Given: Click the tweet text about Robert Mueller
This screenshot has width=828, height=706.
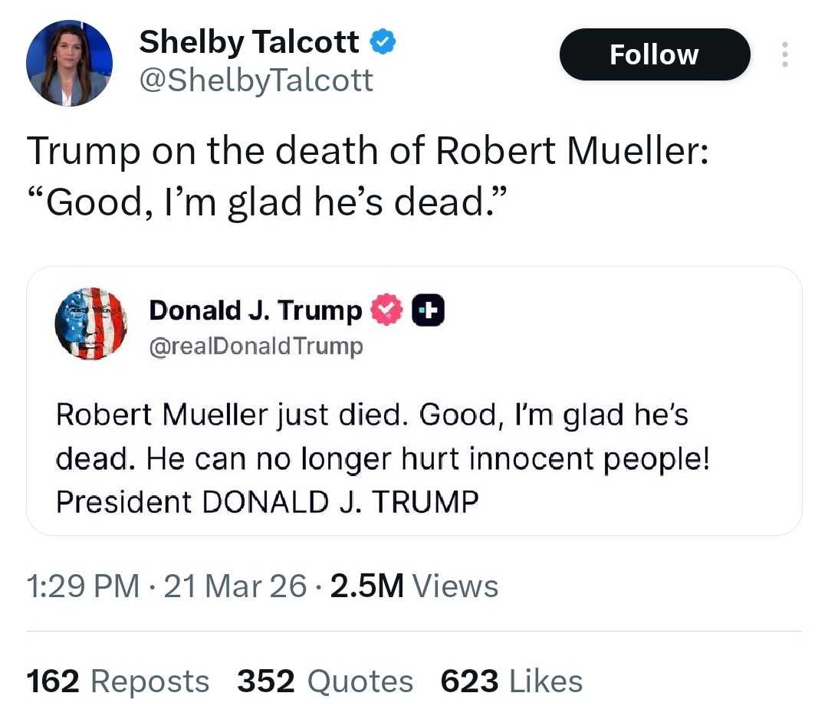Looking at the screenshot, I should coord(368,176).
